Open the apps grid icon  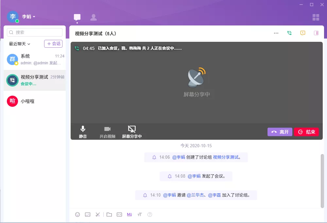[316, 17]
